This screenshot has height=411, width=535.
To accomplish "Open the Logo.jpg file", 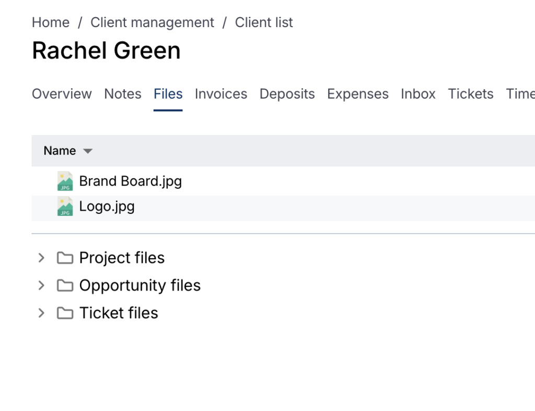I will coord(106,206).
